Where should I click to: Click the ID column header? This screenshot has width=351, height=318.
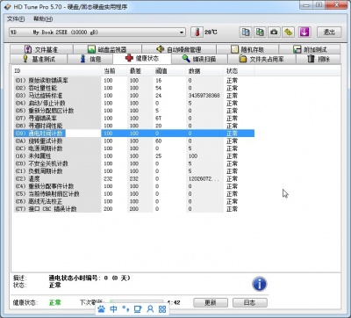pos(57,71)
